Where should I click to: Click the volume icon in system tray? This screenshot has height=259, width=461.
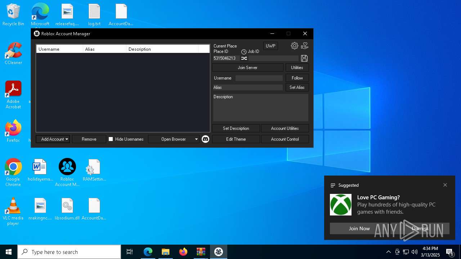(x=415, y=252)
